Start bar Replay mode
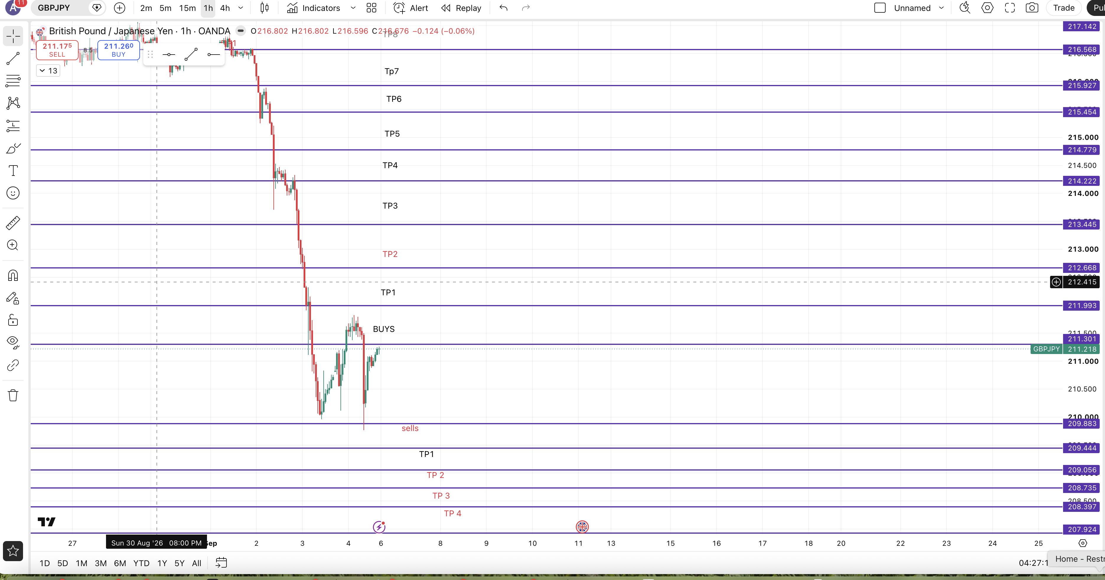This screenshot has height=580, width=1105. (461, 8)
